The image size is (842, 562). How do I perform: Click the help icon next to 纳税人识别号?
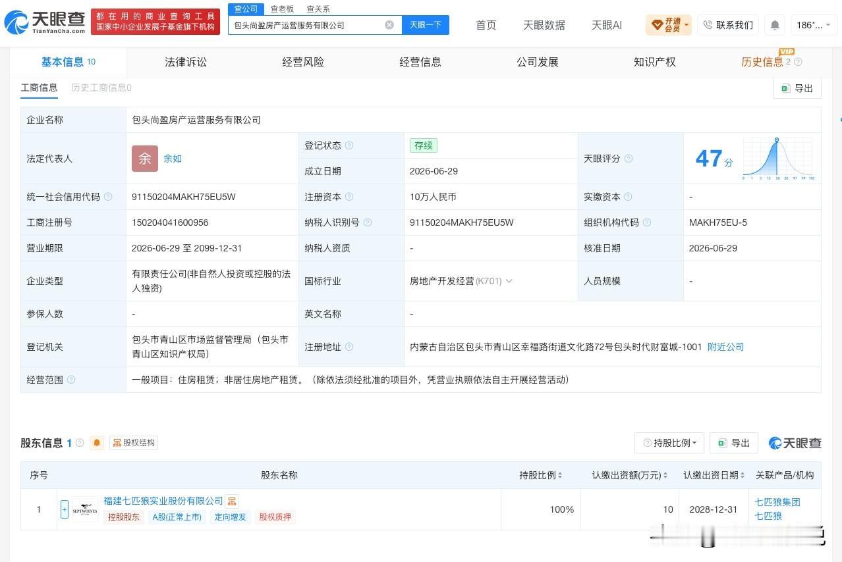[368, 222]
